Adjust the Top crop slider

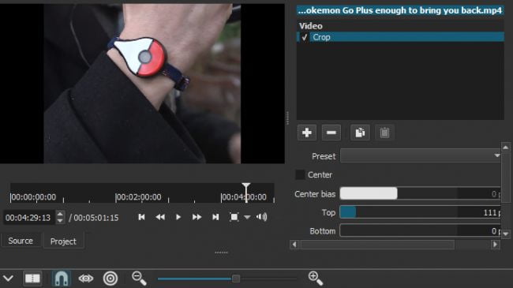pos(420,212)
